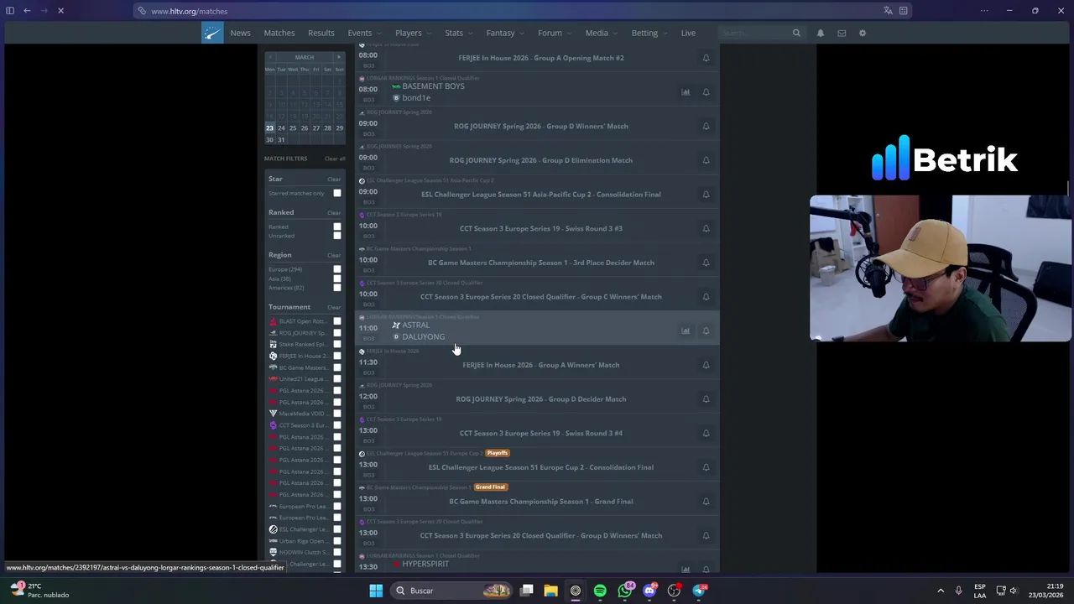Check Americas (82) region filter
The height and width of the screenshot is (604, 1074).
337,289
